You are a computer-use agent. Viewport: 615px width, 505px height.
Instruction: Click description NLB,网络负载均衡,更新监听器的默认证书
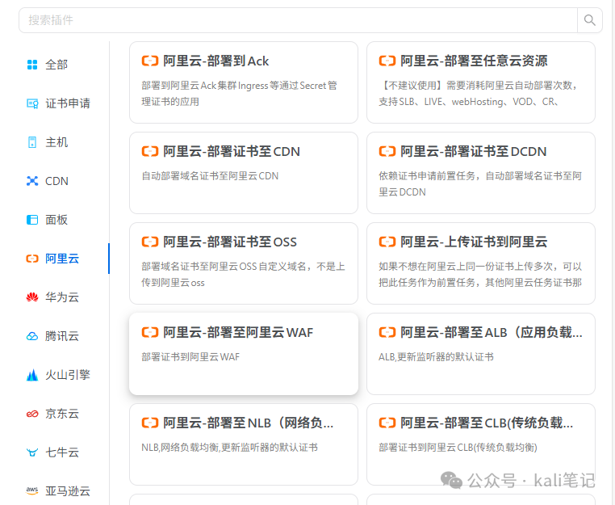pos(229,448)
